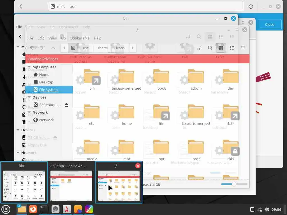The height and width of the screenshot is (215, 287).
Task: Switch to list view in / window
Action: click(232, 48)
